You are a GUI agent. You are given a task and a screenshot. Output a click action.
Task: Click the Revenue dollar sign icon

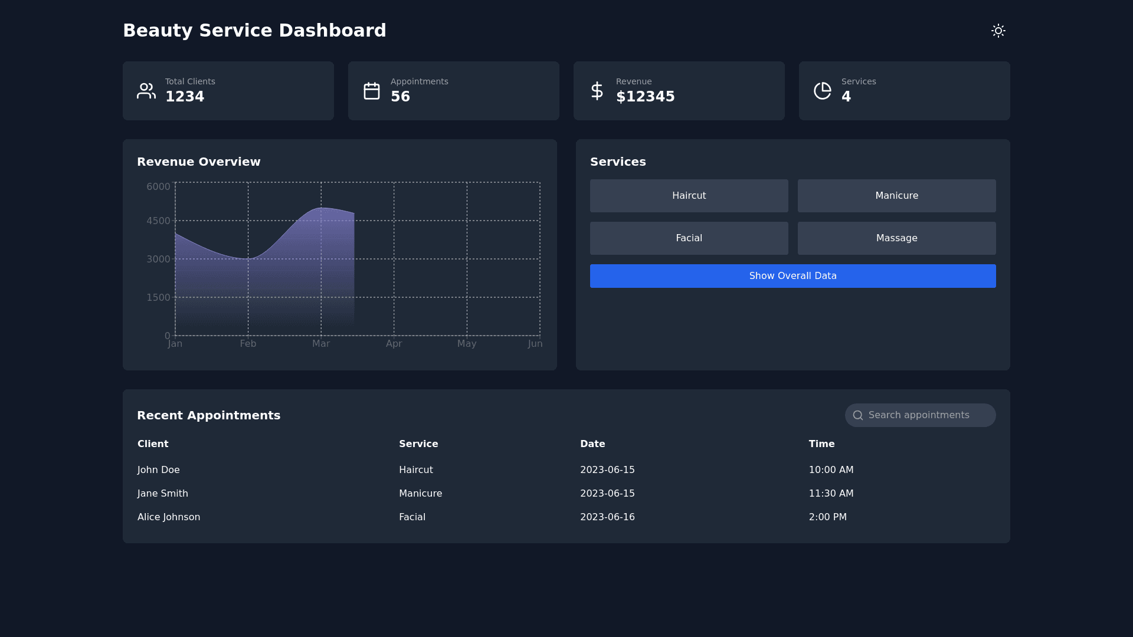597,91
